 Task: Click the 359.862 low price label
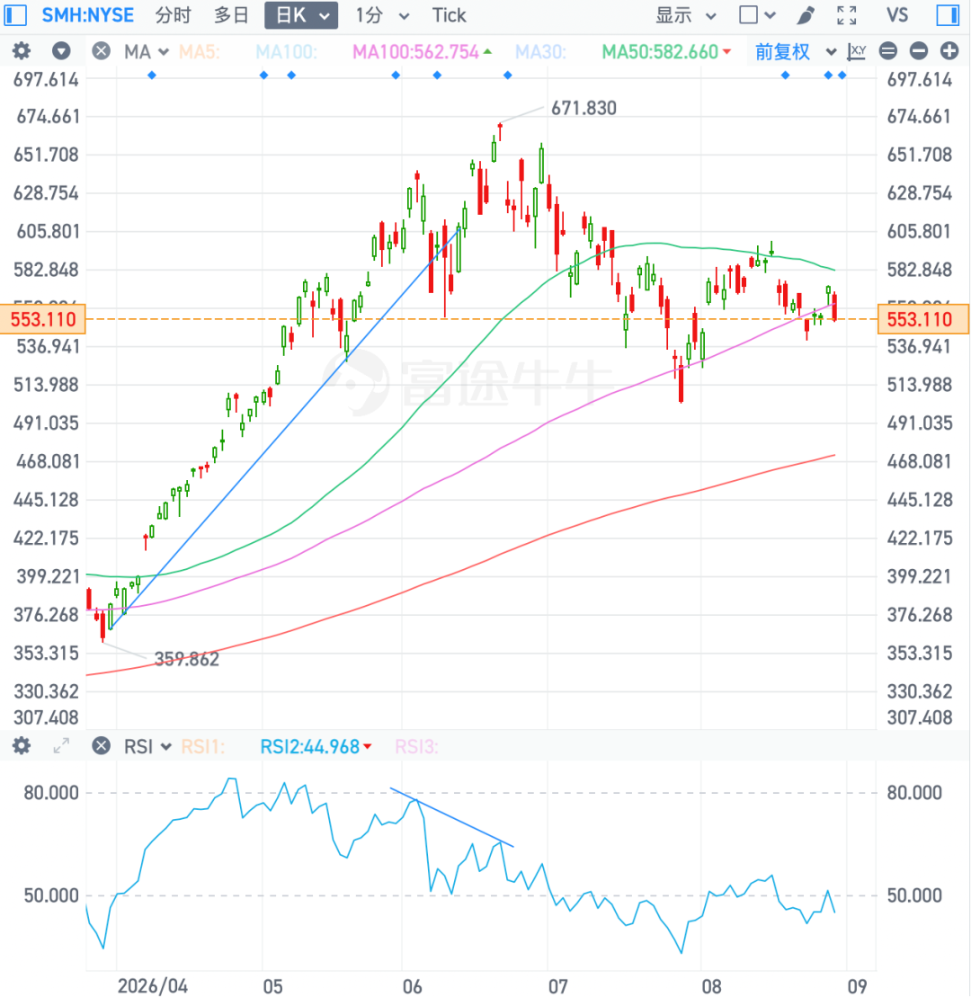pos(186,659)
